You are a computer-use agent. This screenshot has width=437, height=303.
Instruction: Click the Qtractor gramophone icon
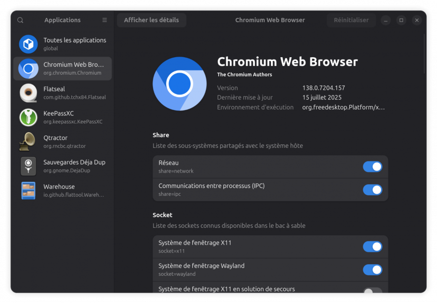click(x=28, y=142)
